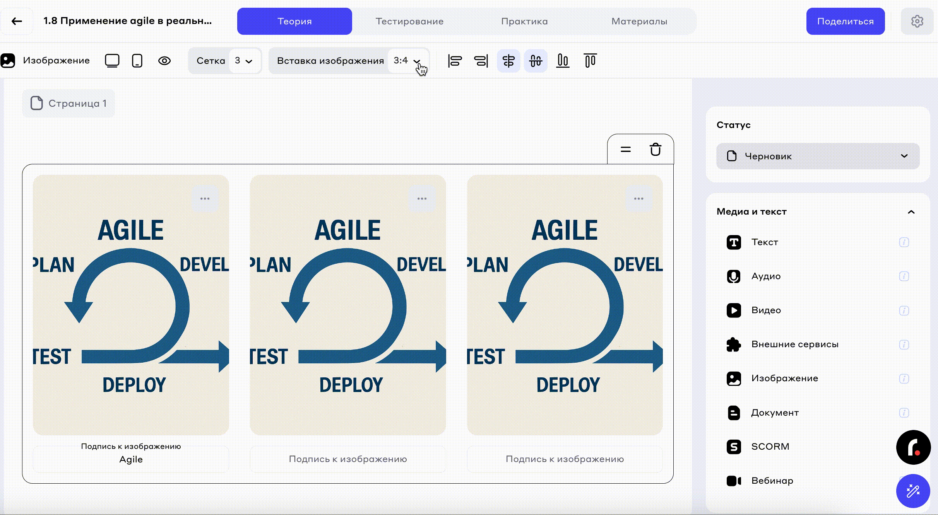Toggle horizontal center alignment
Image resolution: width=938 pixels, height=515 pixels.
[508, 61]
